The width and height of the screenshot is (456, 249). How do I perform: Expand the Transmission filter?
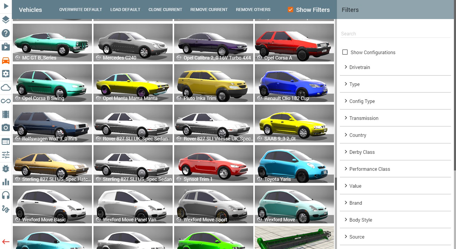click(395, 118)
